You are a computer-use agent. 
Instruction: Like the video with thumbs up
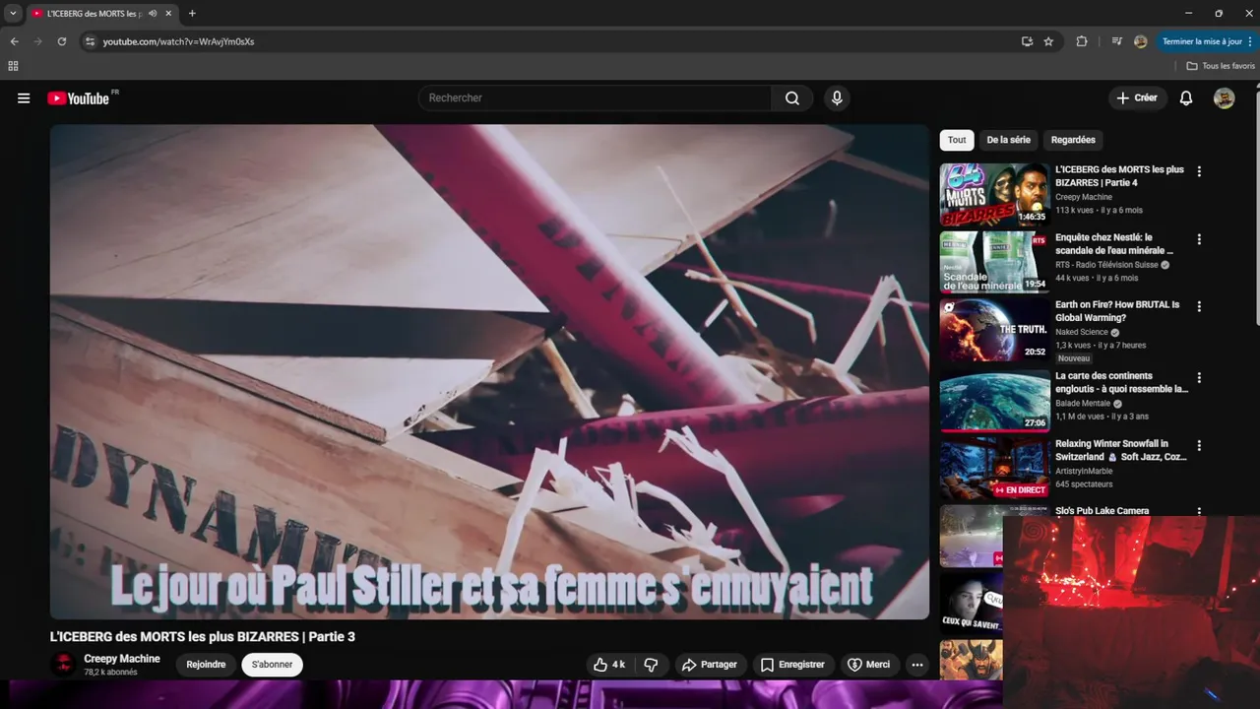coord(608,665)
